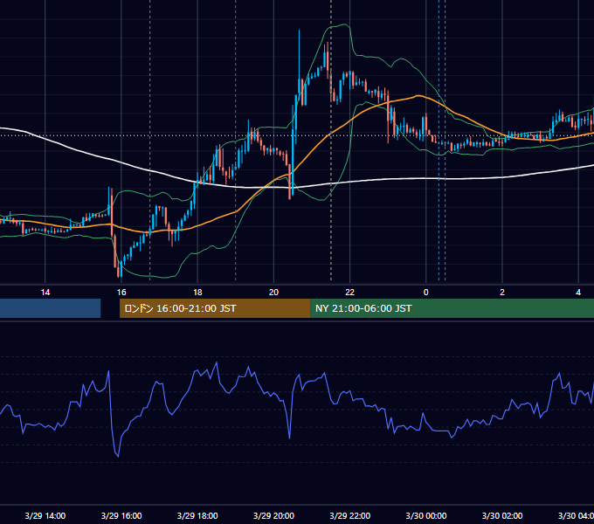The image size is (594, 524).
Task: Click the 3/29 22:00 date label
Action: tap(349, 515)
